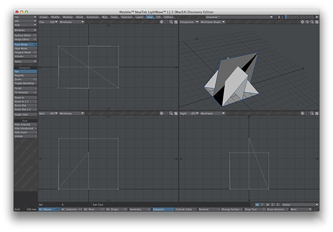Click the zoom magnifier in Right viewport header
This screenshot has height=232, width=333.
coord(312,113)
